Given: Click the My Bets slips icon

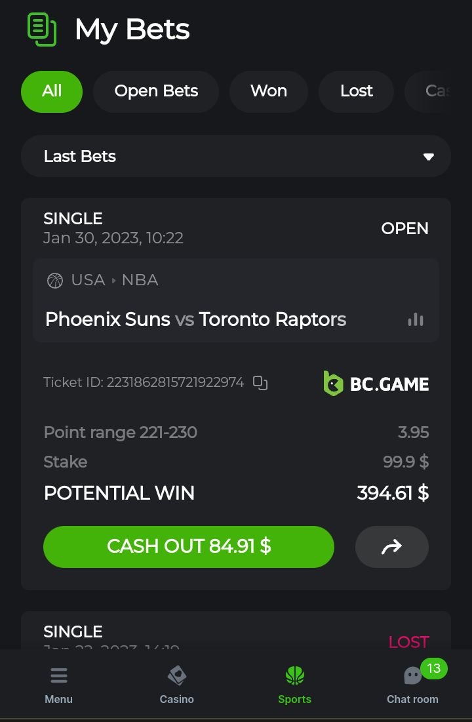Looking at the screenshot, I should (x=42, y=30).
